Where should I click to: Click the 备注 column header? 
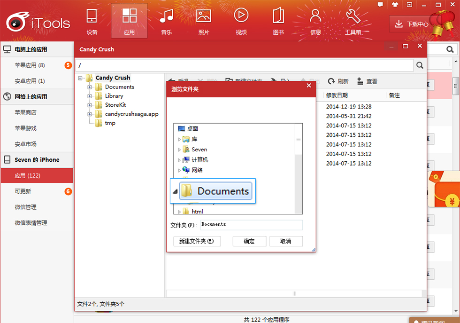[x=394, y=95]
